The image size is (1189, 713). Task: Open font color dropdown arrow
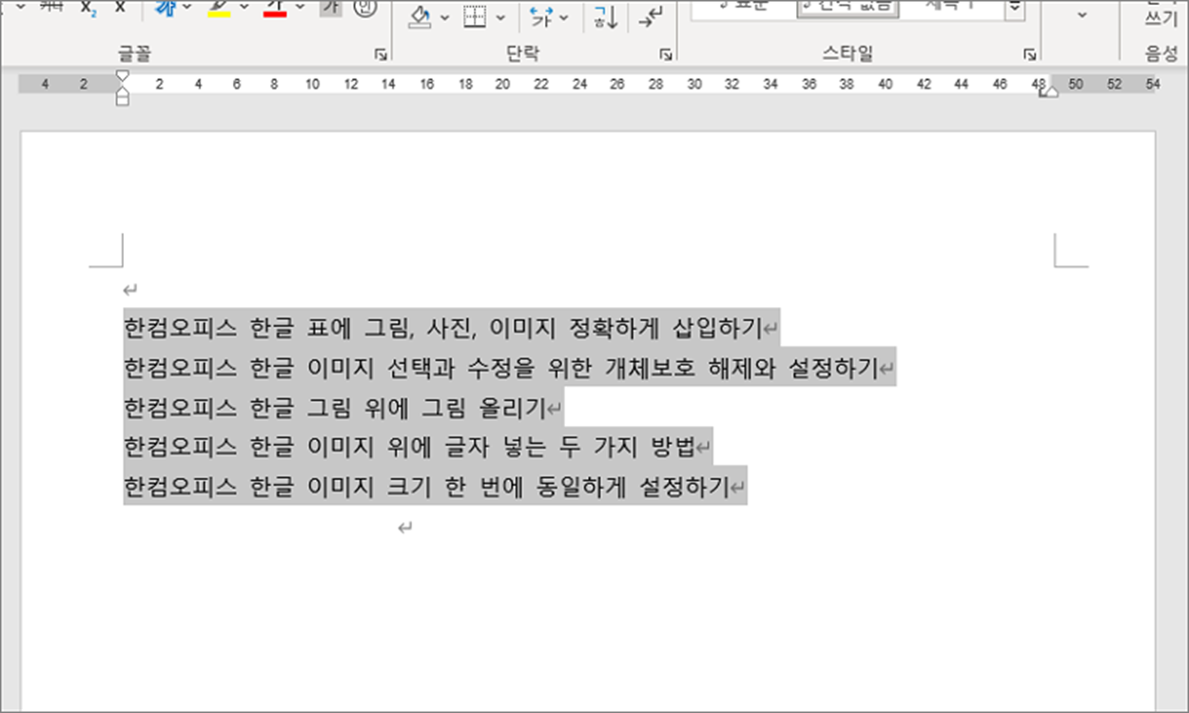tap(301, 8)
